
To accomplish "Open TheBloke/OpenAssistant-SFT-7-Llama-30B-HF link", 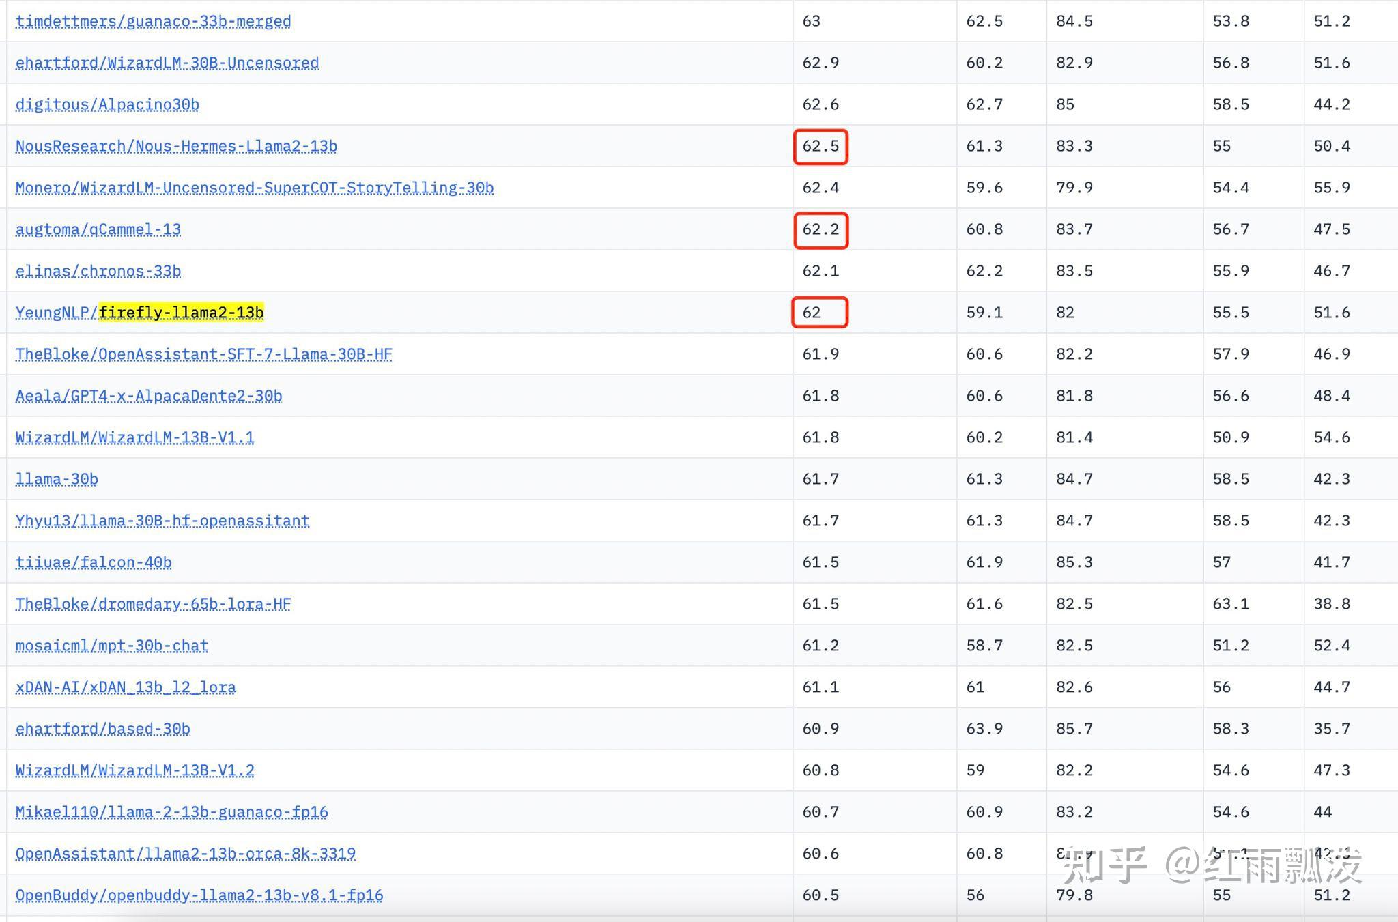I will [203, 354].
